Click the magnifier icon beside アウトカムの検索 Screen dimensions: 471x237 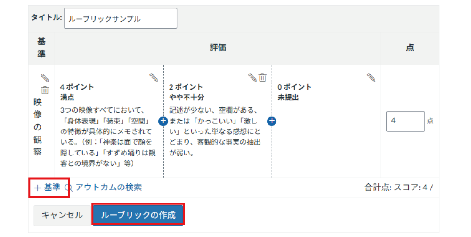[x=68, y=188]
